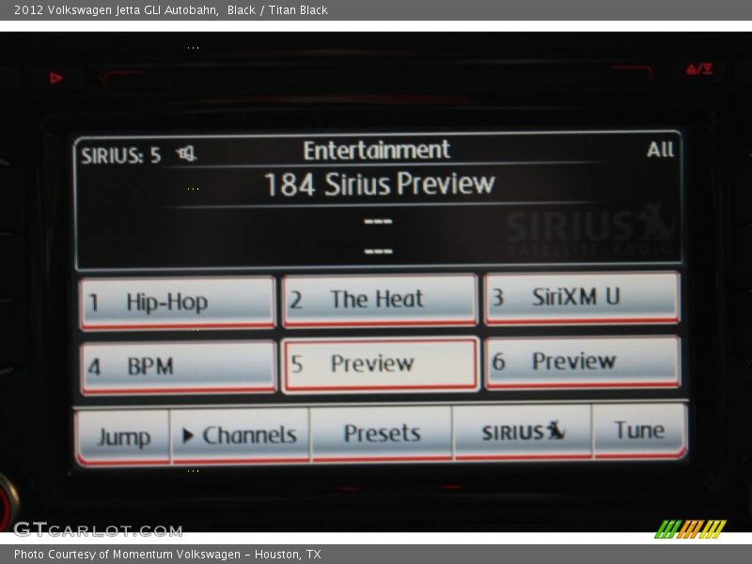Open the Tune option
The height and width of the screenshot is (564, 752).
tap(640, 431)
